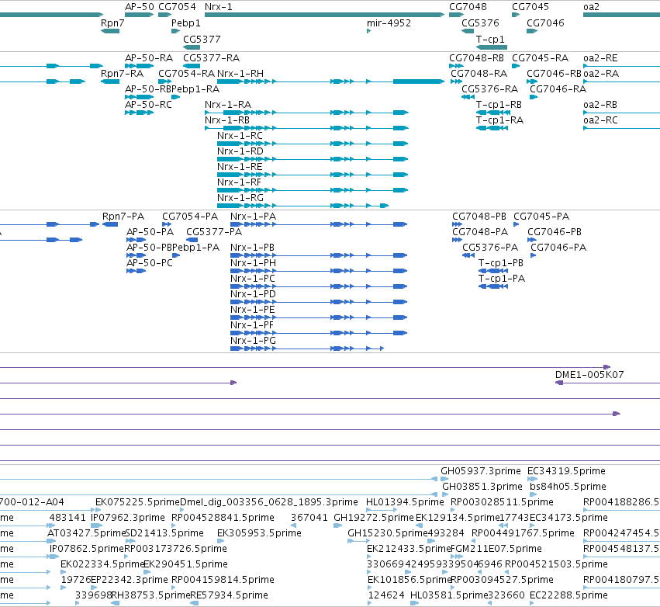This screenshot has width=660, height=607.
Task: Select protein AP-50-PC
Action: point(150,263)
